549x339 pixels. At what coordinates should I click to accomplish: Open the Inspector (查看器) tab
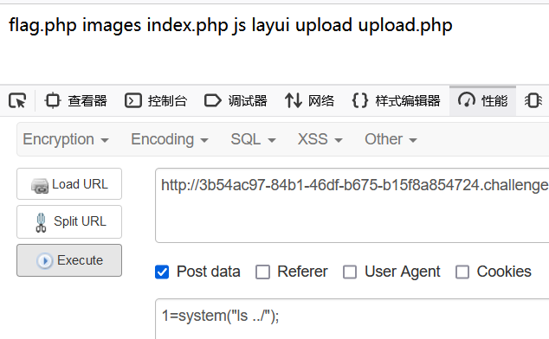[75, 101]
